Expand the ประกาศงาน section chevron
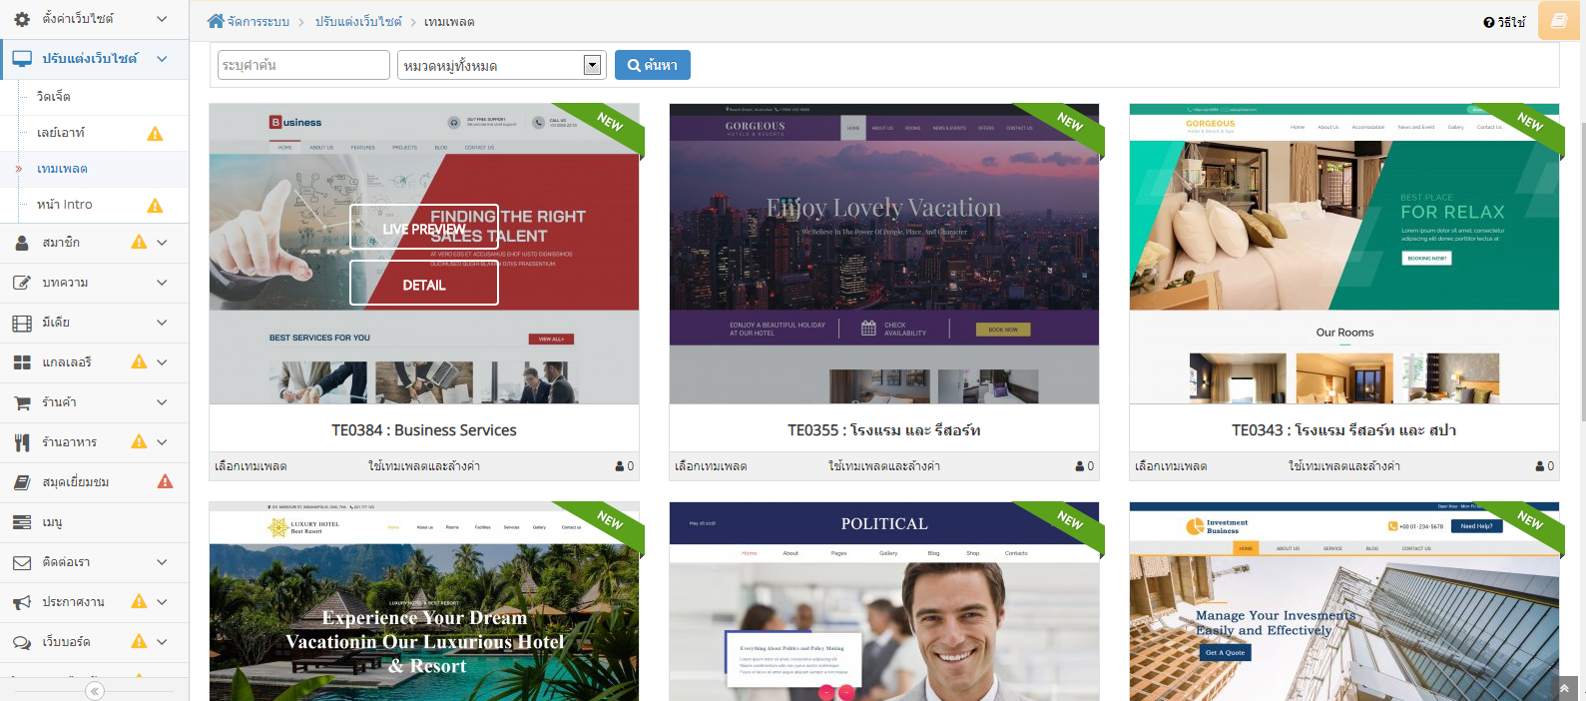 [x=162, y=602]
